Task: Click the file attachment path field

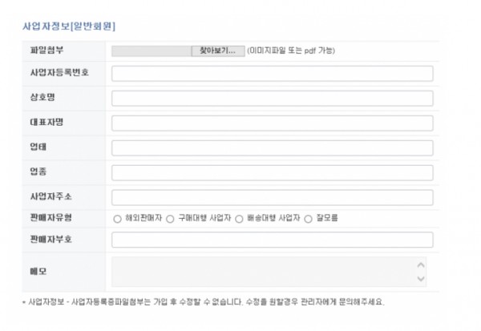Action: click(x=152, y=51)
